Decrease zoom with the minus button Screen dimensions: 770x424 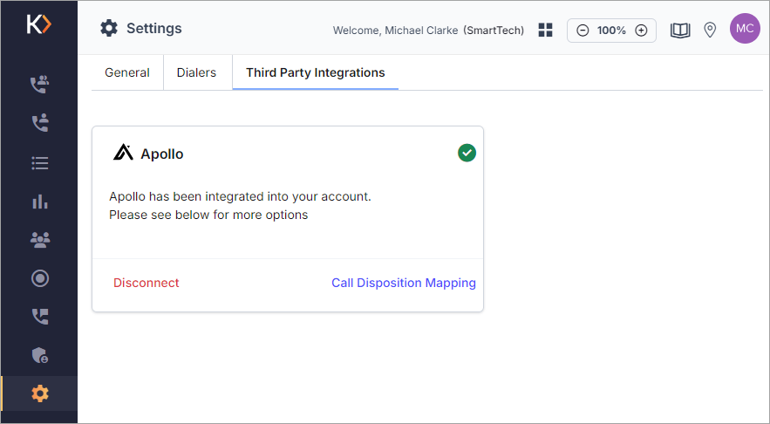[x=583, y=31]
